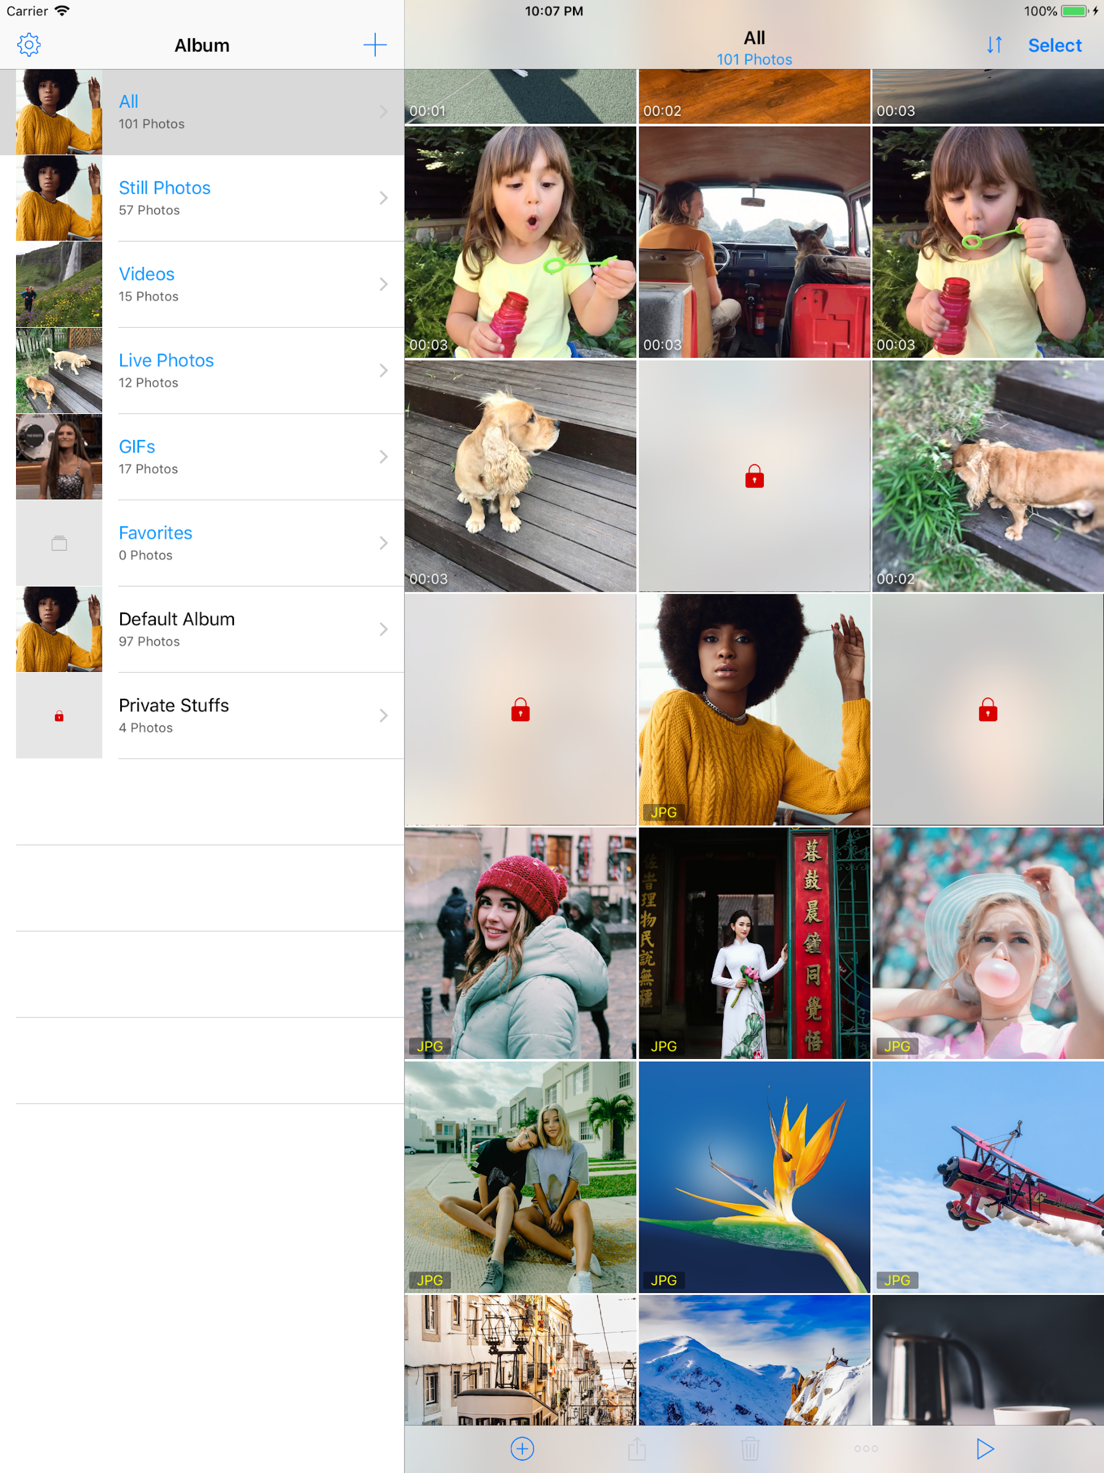1104x1473 pixels.
Task: Open the three-dots more options icon
Action: coord(866,1448)
